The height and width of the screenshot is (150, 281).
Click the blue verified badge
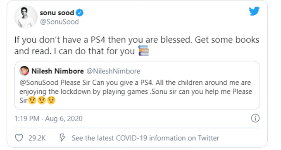coord(79,13)
